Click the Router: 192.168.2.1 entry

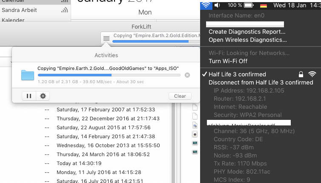pos(240,99)
